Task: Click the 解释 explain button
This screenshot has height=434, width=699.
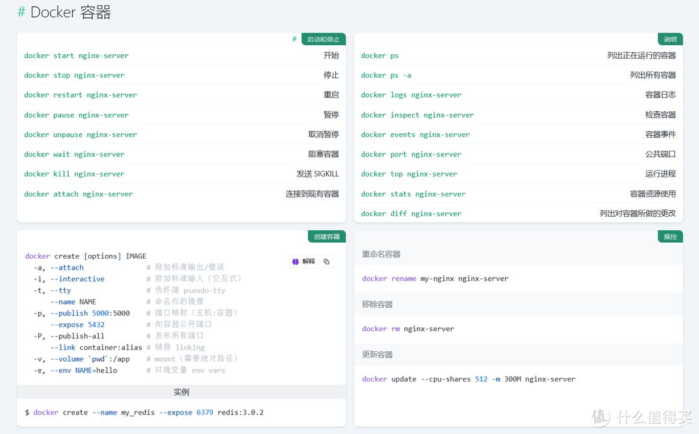Action: pyautogui.click(x=304, y=261)
